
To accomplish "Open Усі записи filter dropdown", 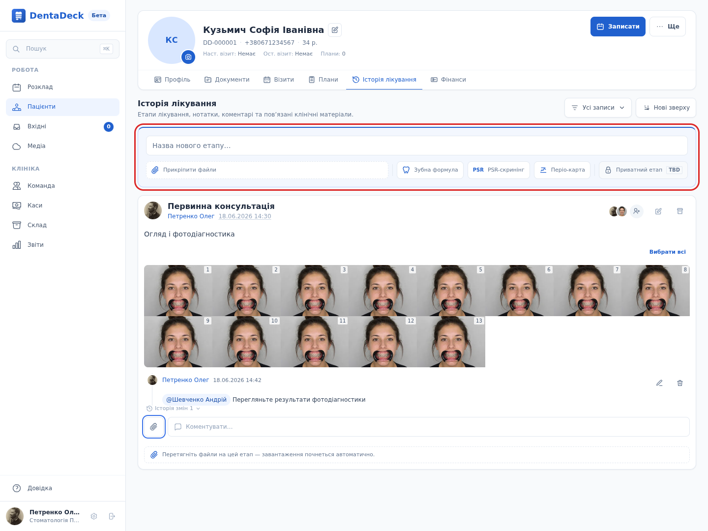I will (598, 108).
